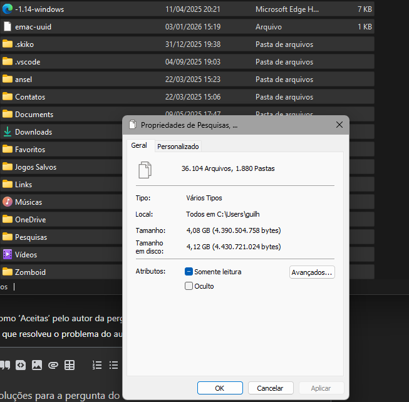Select the Documents folder name

point(34,115)
